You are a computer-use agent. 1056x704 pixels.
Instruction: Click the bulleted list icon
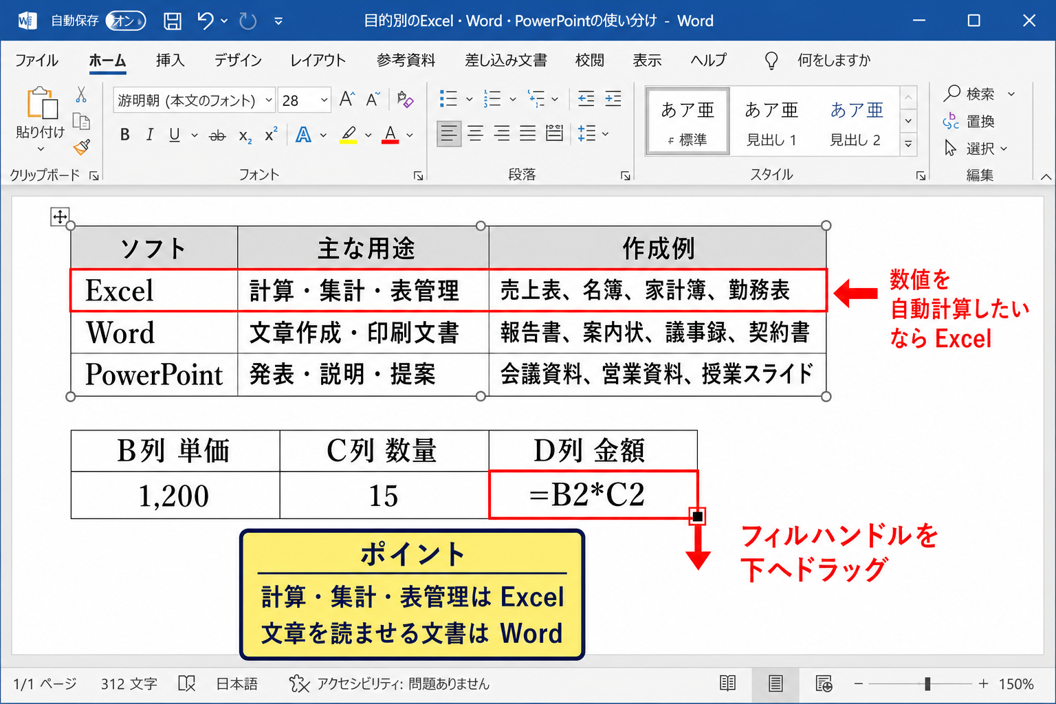click(448, 99)
